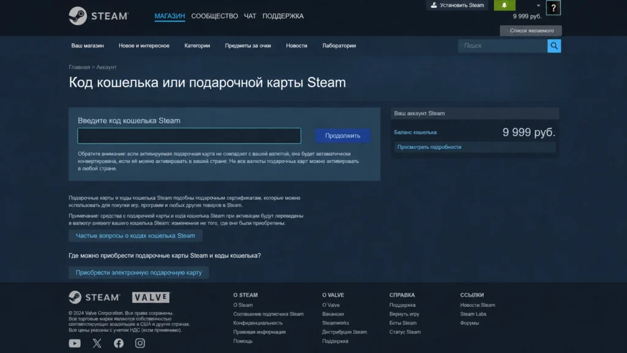Open the X (Twitter) footer icon

97,343
